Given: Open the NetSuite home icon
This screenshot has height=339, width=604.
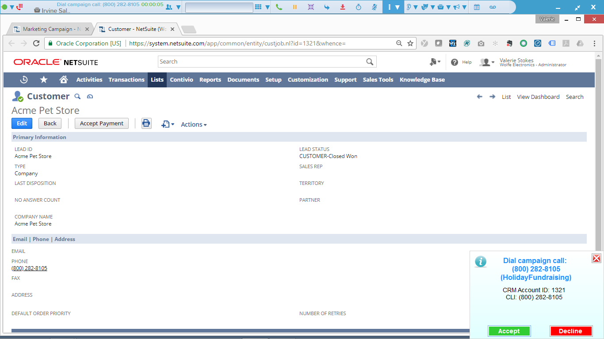Looking at the screenshot, I should [x=64, y=79].
